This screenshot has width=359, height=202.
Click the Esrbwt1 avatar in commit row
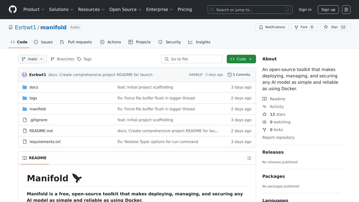click(x=24, y=75)
